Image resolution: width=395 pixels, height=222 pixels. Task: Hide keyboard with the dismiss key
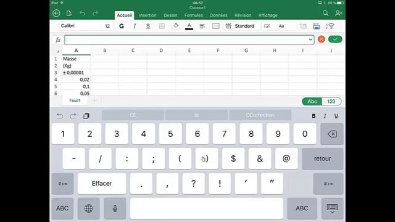[332, 208]
